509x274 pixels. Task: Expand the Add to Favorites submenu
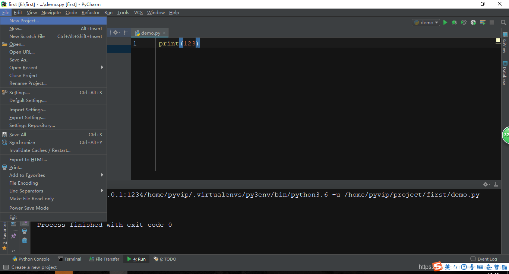click(x=54, y=175)
